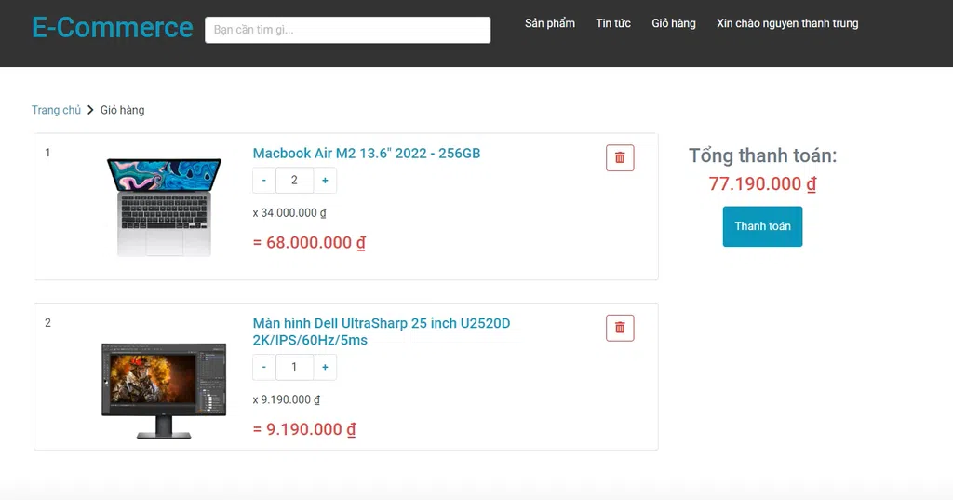Decrease Dell UltraSharp monitor quantity
Viewport: 953px width, 500px height.
pos(263,367)
